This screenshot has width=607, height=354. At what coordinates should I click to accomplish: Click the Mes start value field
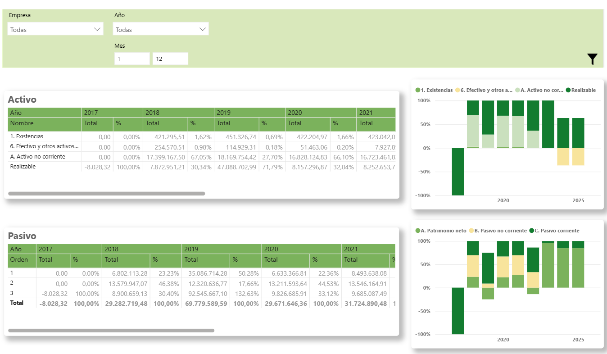pos(131,59)
